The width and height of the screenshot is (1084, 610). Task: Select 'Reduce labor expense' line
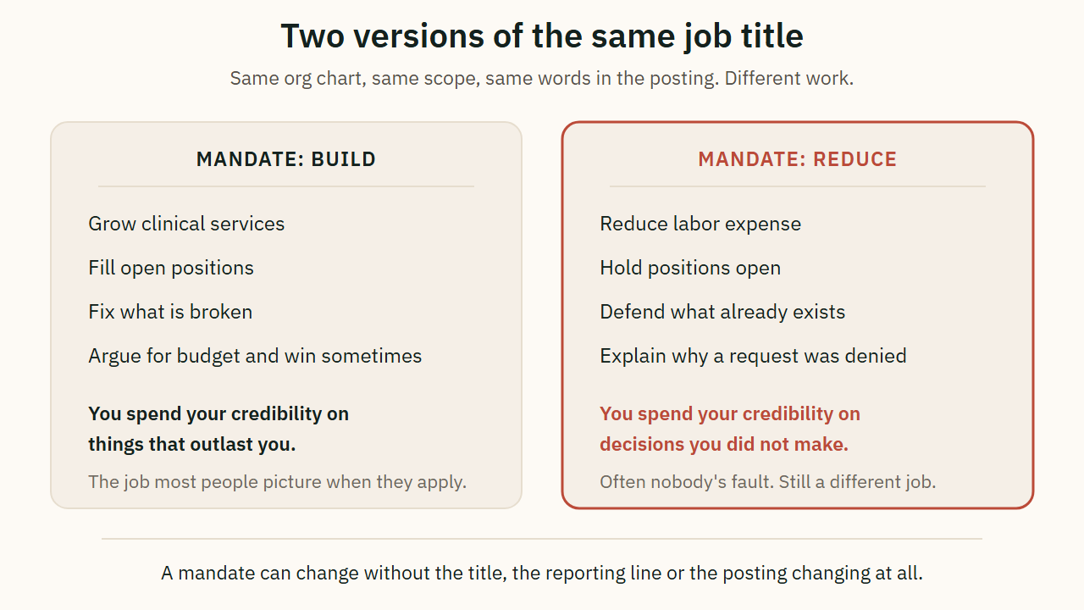coord(700,224)
